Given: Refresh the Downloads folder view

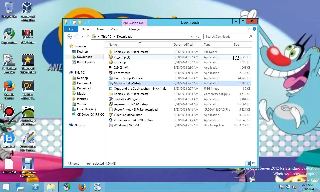Looking at the screenshot, I should tap(198, 37).
